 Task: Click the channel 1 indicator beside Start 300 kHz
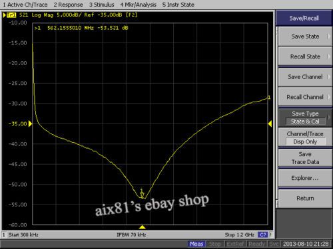[4, 234]
